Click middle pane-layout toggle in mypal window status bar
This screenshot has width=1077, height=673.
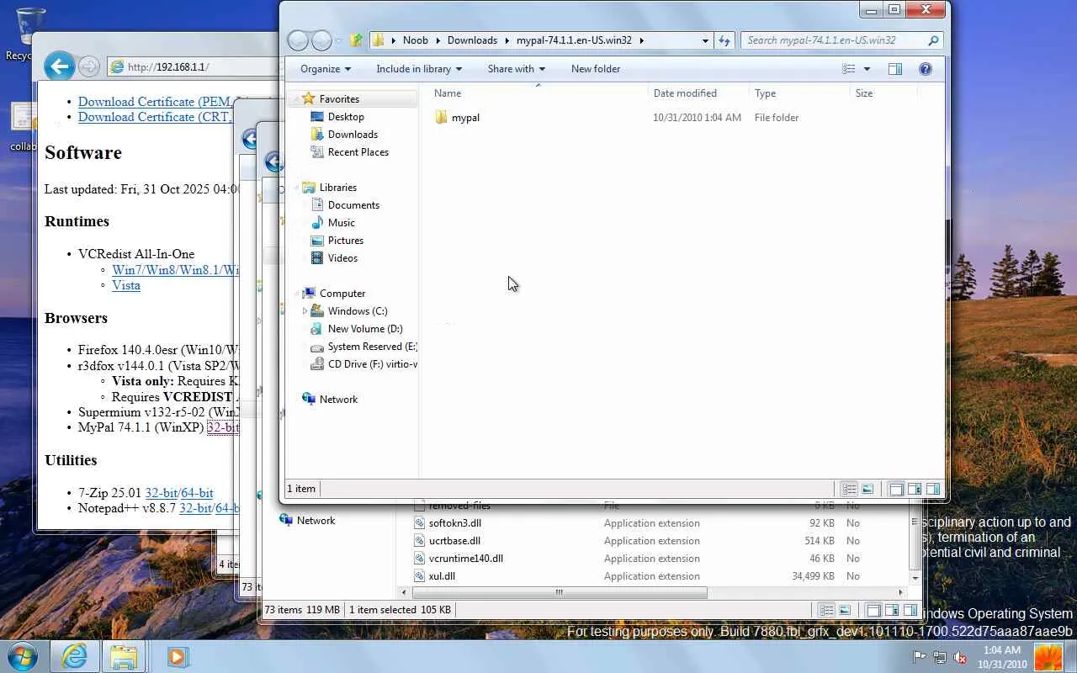(x=915, y=489)
